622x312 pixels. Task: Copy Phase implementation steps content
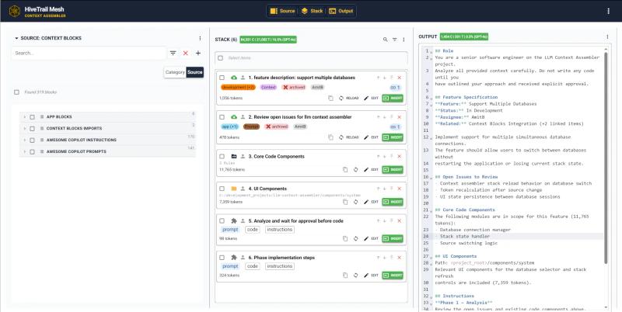[345, 276]
